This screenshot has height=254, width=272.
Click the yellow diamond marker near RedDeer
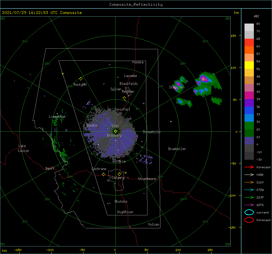tap(125, 98)
